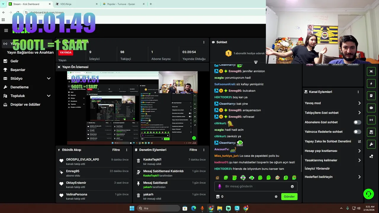
Task: Switch to Popüler - Turnuva - Quizei tab
Action: (x=123, y=4)
